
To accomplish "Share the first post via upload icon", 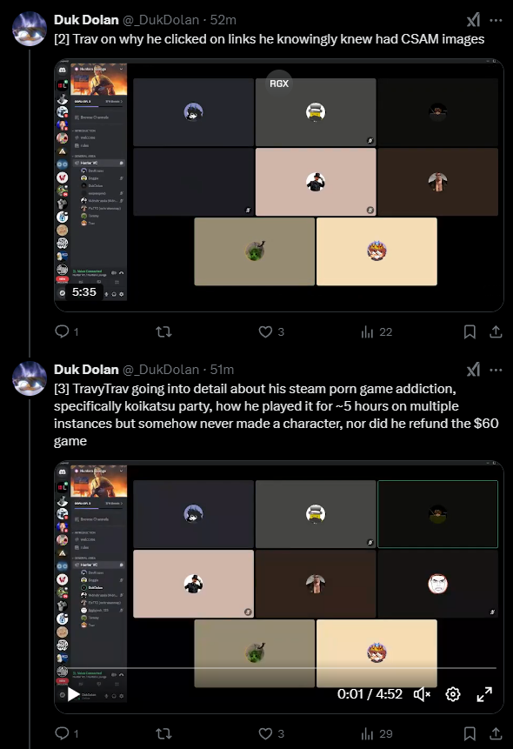I will coord(496,331).
